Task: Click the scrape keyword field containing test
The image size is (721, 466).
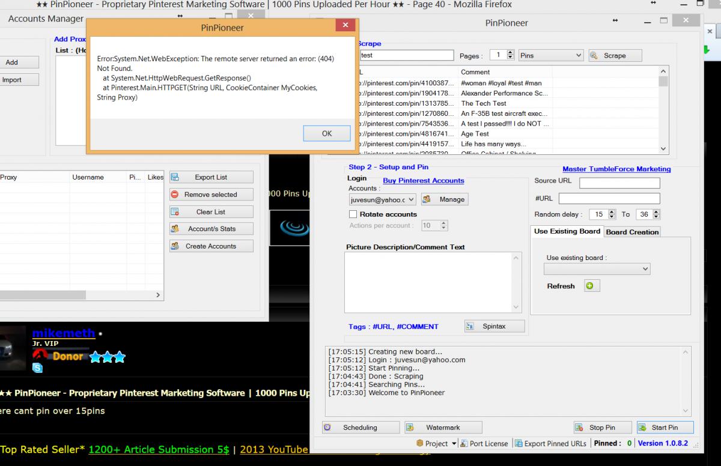Action: (406, 55)
